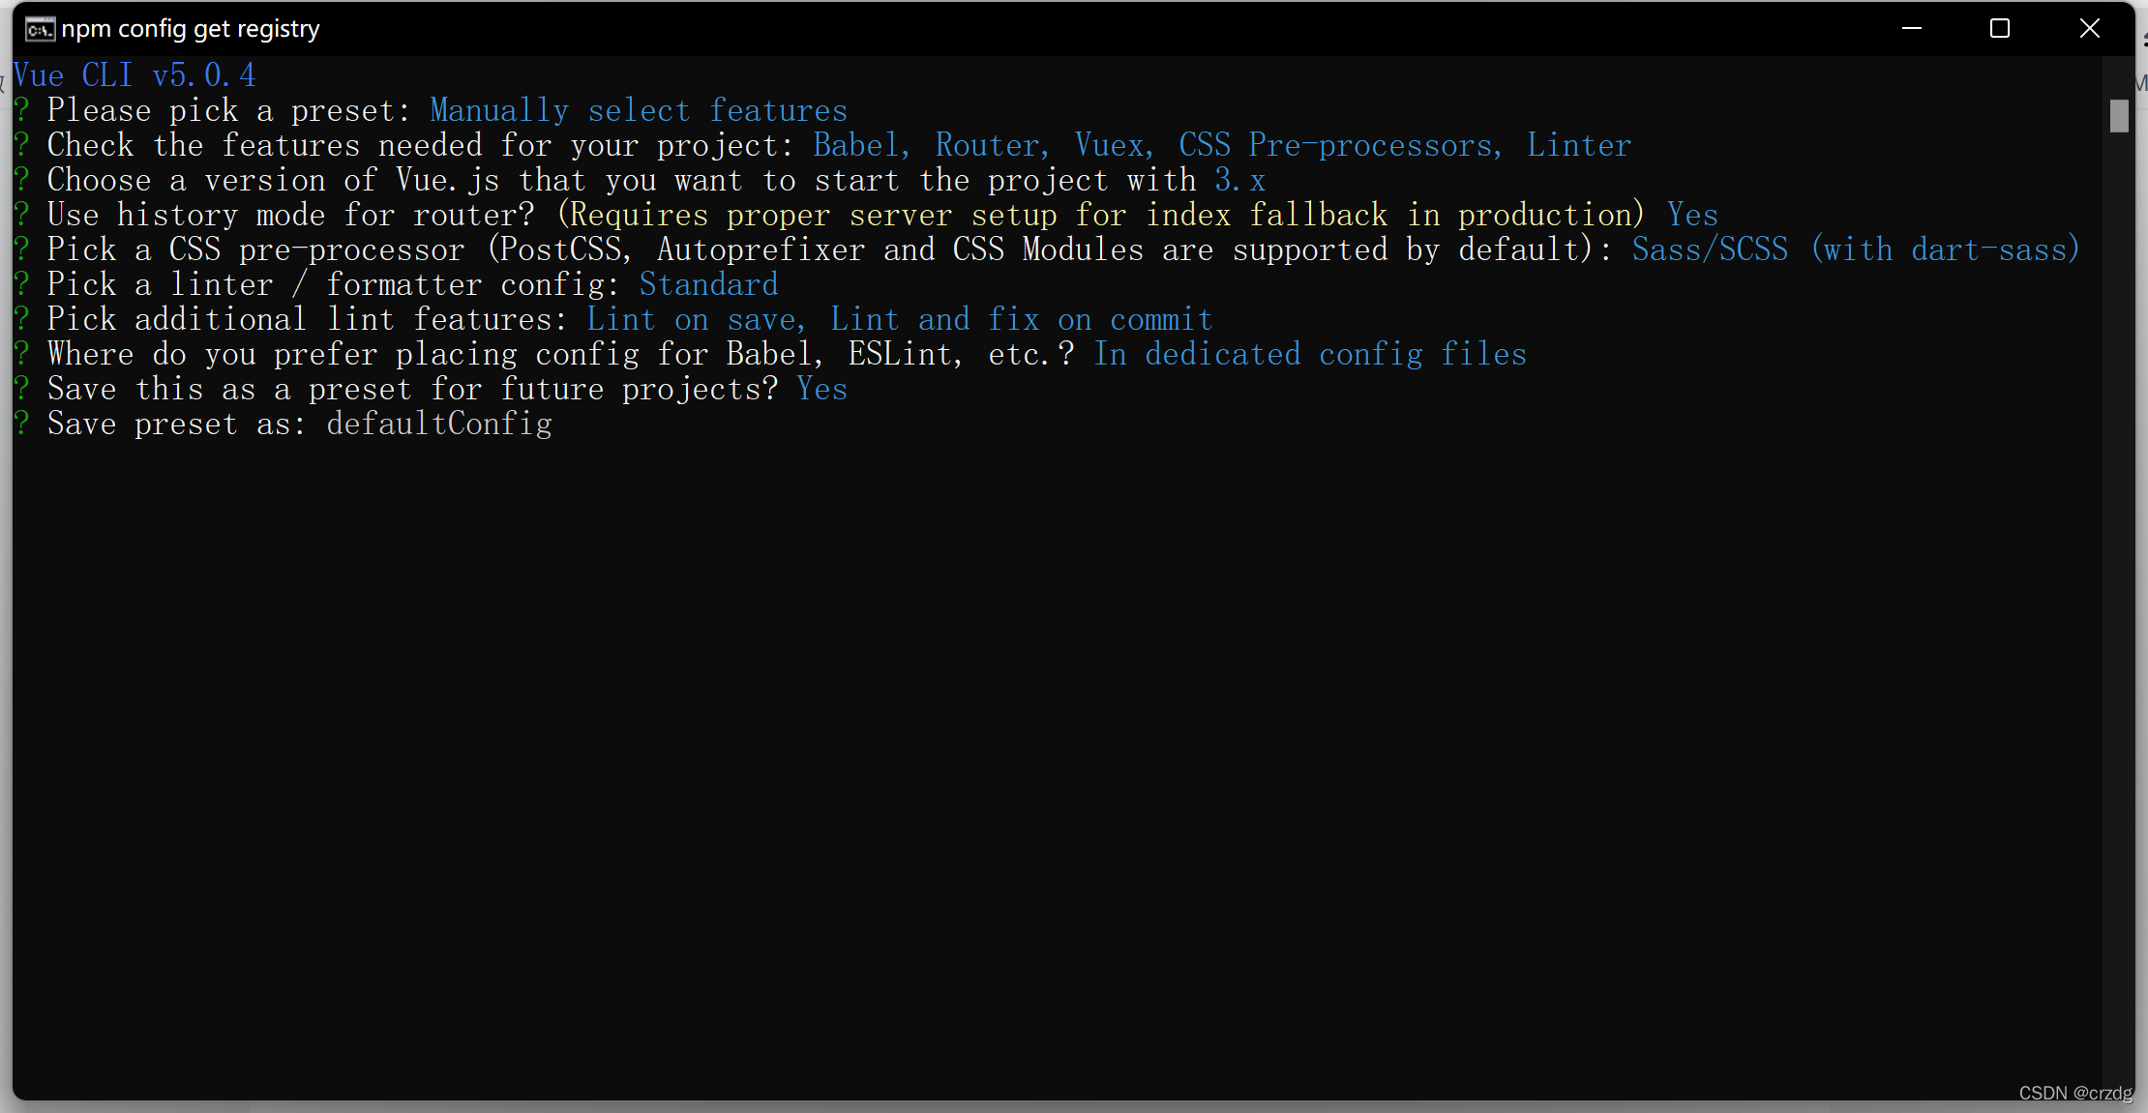Click "In dedicated config files" answer
The width and height of the screenshot is (2148, 1113).
coord(1309,353)
